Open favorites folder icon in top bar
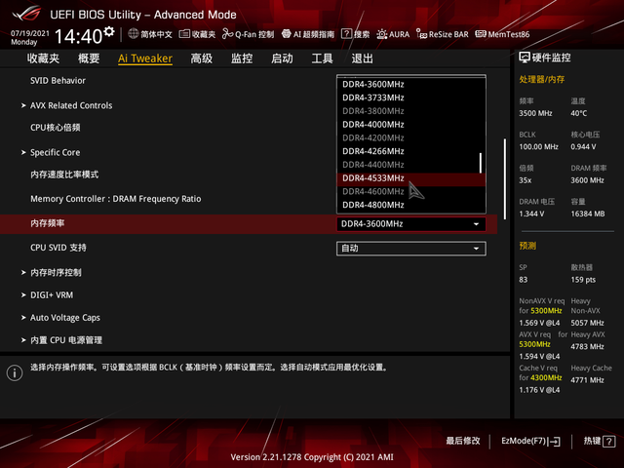 click(184, 34)
